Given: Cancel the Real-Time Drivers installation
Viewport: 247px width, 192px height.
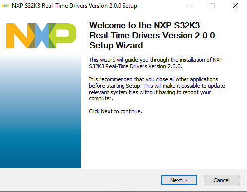Looking at the screenshot, I should click(222, 180).
